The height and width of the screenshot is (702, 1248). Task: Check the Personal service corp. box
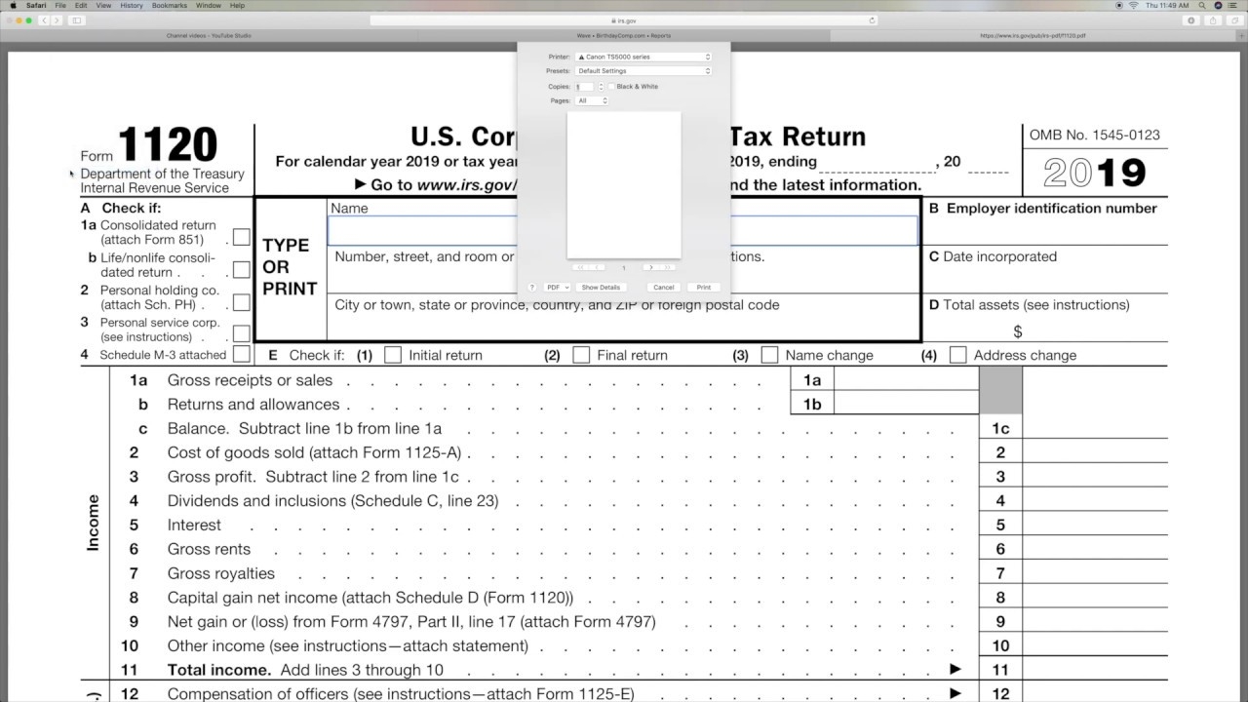(241, 333)
